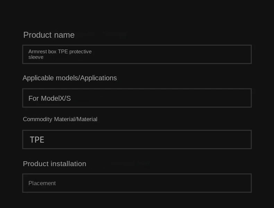Click the word "Commodity" in the third label
This screenshot has height=208, width=274.
(x=37, y=119)
